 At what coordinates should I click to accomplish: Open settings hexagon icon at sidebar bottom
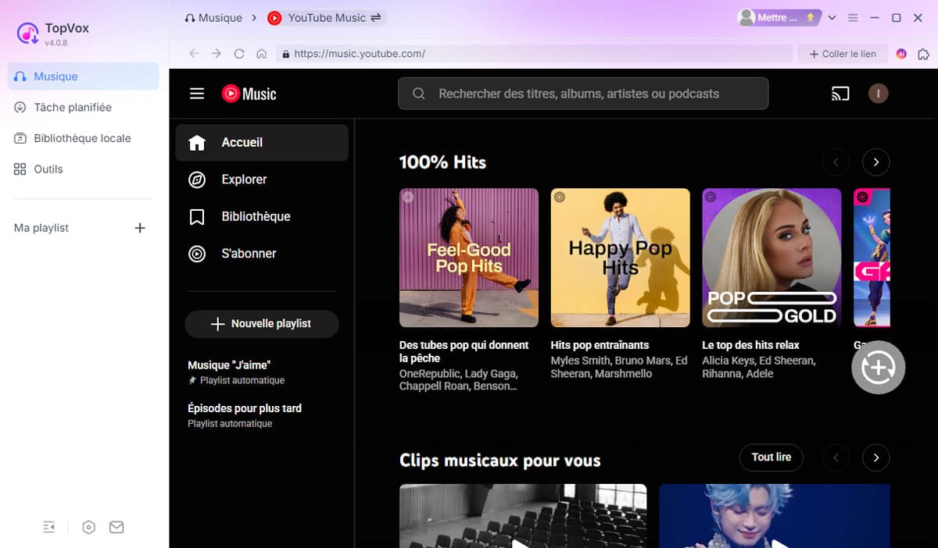pyautogui.click(x=89, y=528)
